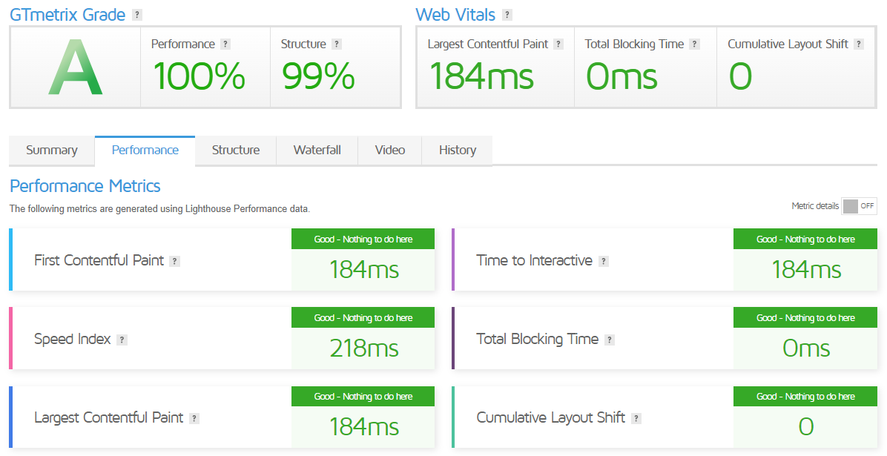Click help icon beside Cumulative Layout Shift in Web Vitals
Image resolution: width=887 pixels, height=456 pixels.
(x=859, y=44)
